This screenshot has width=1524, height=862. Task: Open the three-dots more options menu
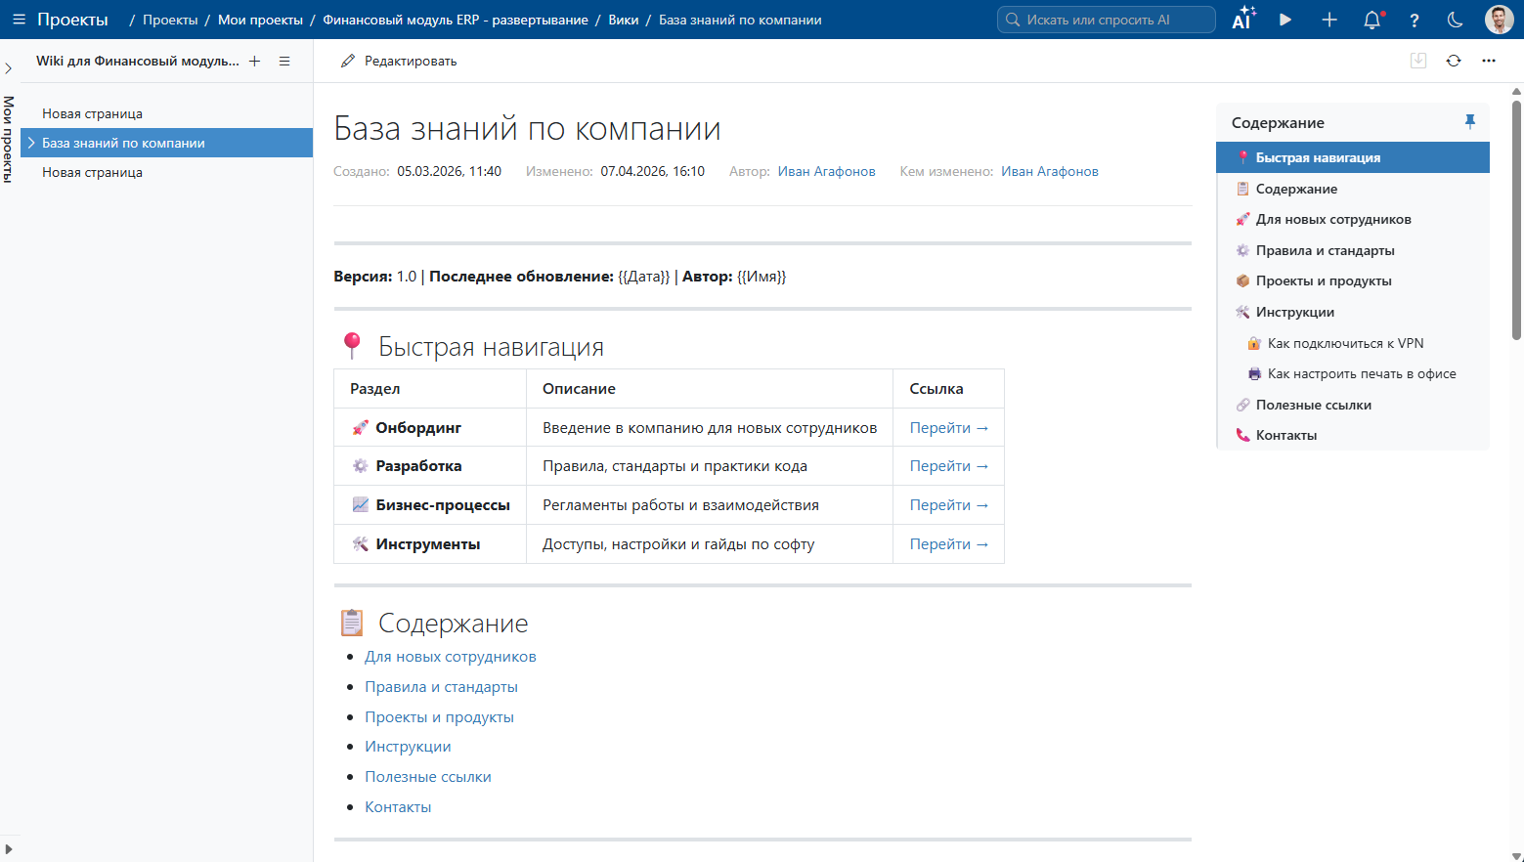(1488, 61)
